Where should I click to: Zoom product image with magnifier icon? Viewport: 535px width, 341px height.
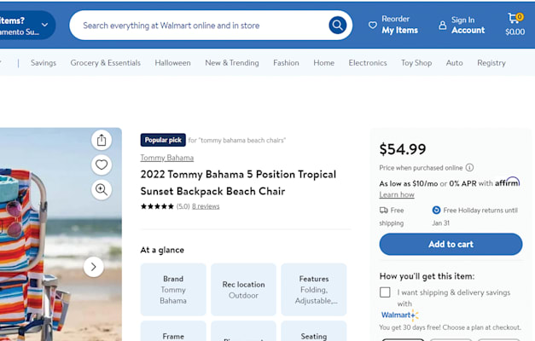tap(102, 190)
